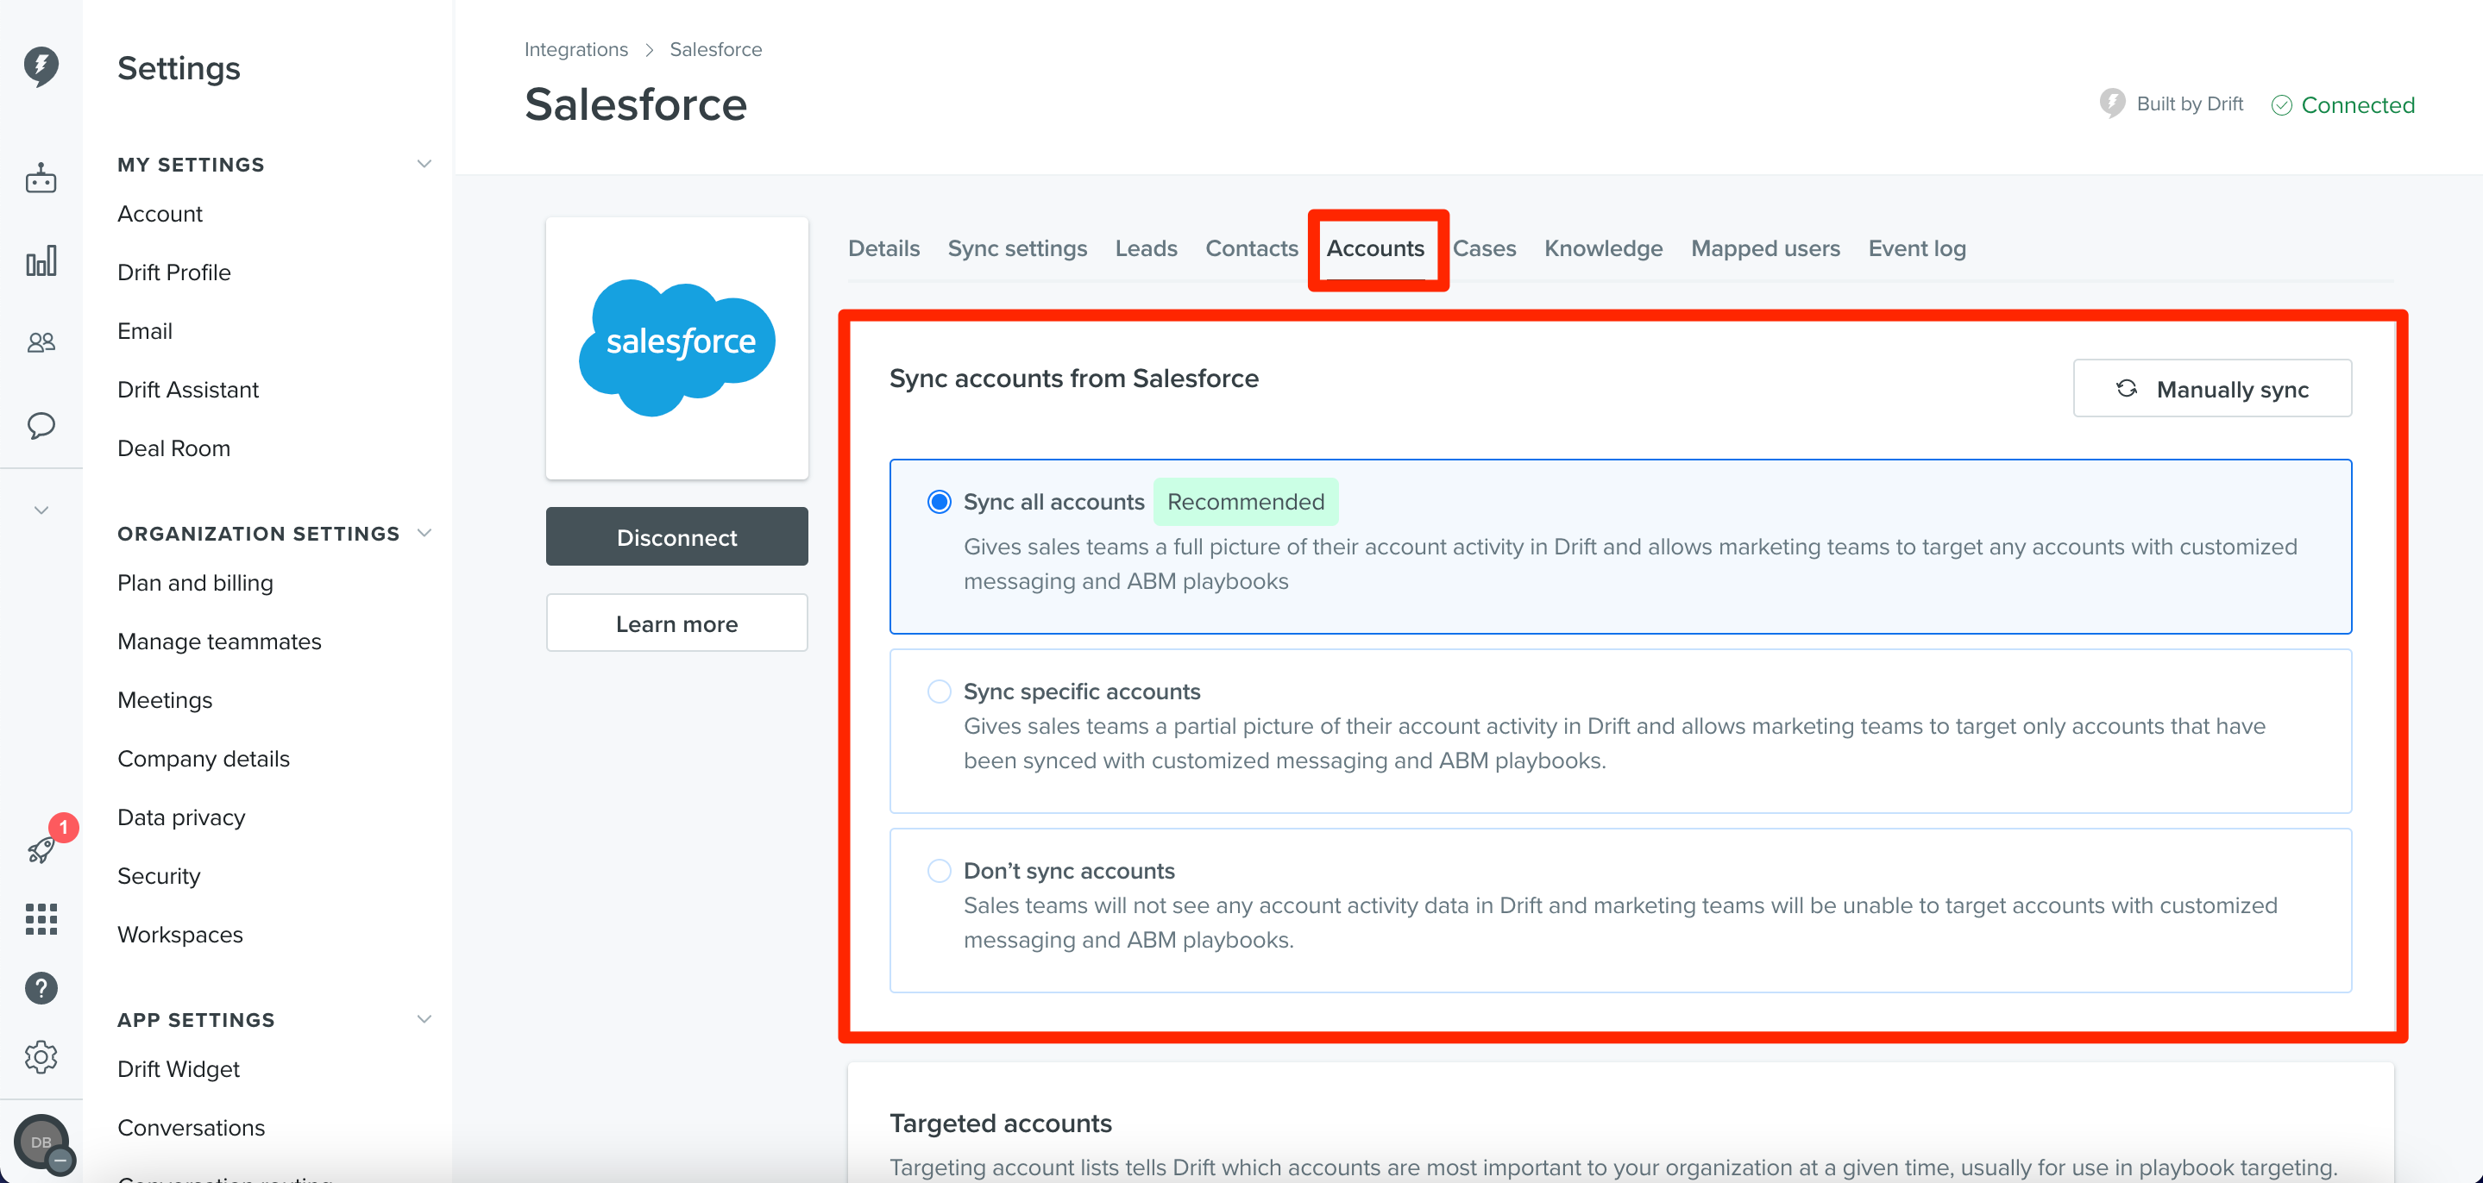2483x1183 pixels.
Task: Open the Mapped users tab
Action: tap(1765, 248)
